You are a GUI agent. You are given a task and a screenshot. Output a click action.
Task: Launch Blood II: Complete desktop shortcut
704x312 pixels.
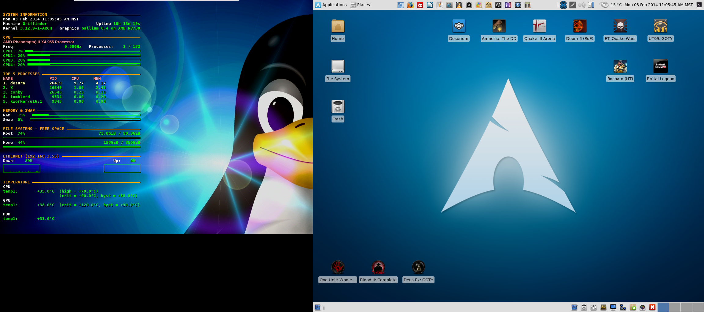[x=378, y=272]
